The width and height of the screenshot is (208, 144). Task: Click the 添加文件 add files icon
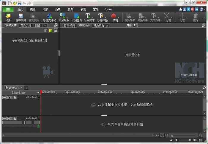49,16
